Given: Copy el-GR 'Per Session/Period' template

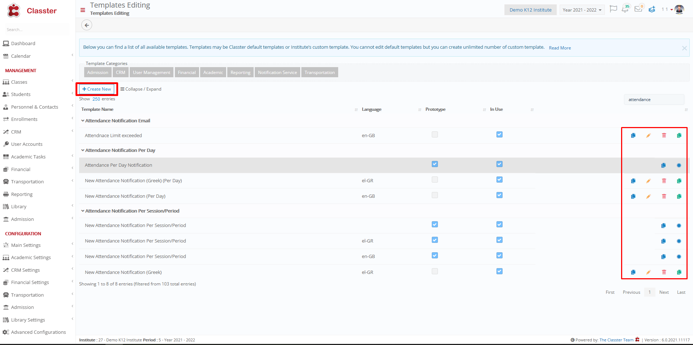Looking at the screenshot, I should [x=663, y=241].
